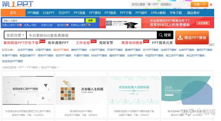Open 商务通用PPT link
This screenshot has width=221, height=121.
[x=58, y=43]
